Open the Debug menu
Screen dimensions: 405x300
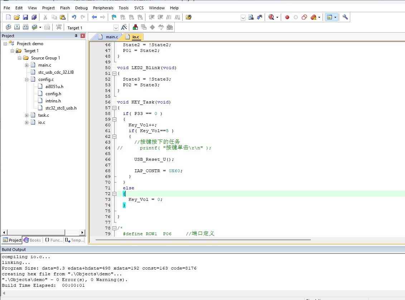tap(81, 8)
